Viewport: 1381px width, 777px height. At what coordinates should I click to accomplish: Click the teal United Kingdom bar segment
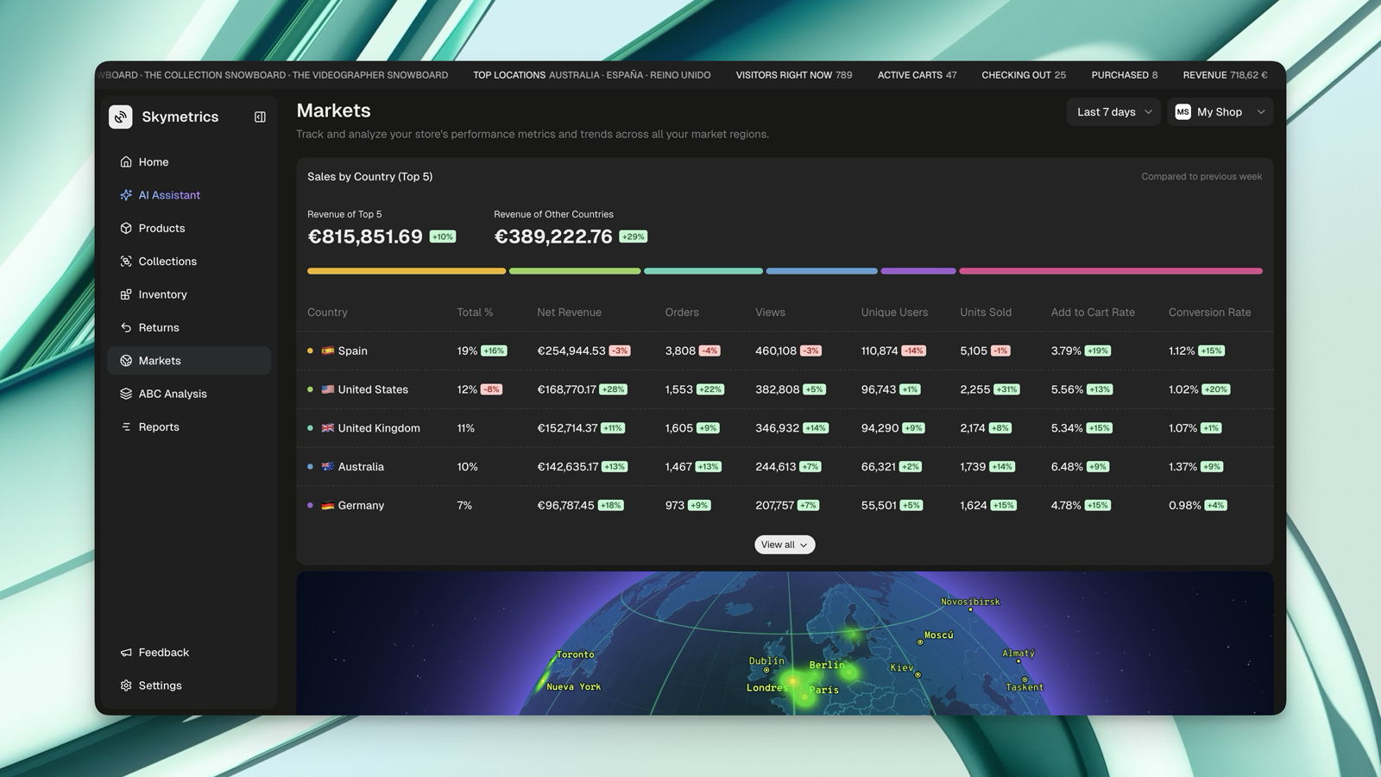click(703, 271)
